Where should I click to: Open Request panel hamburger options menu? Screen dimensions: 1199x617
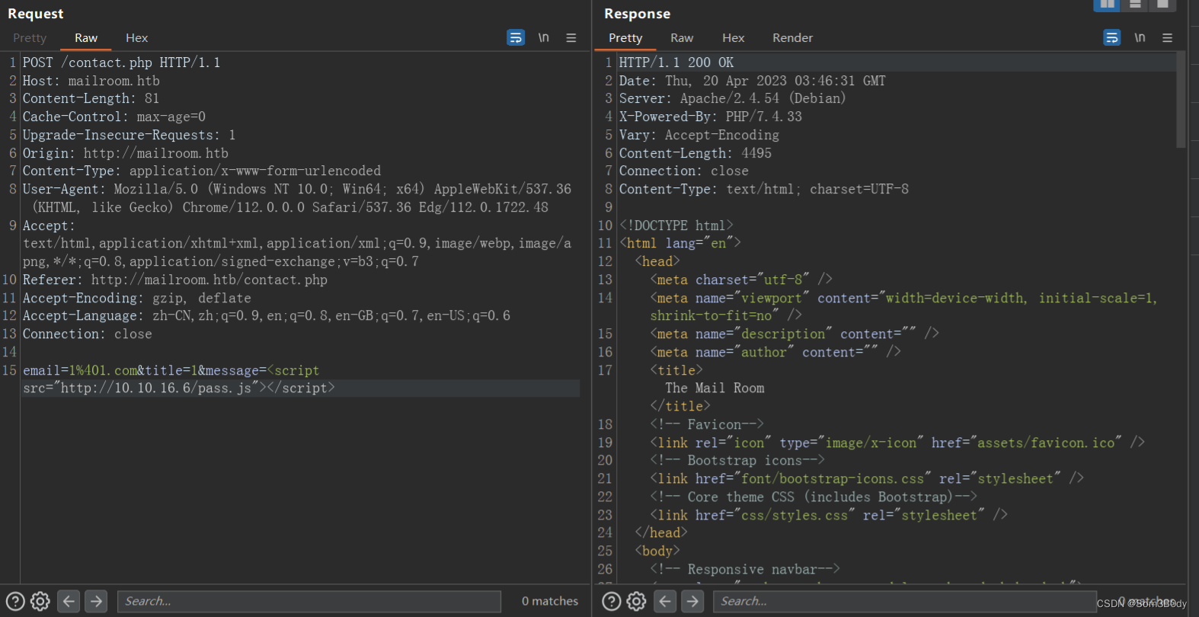coord(571,37)
